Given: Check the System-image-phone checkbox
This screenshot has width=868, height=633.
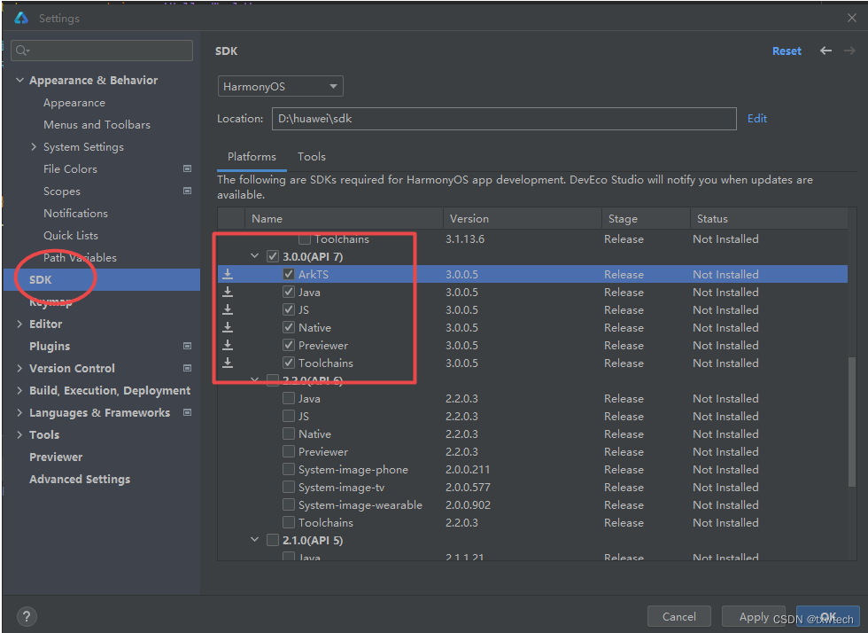Looking at the screenshot, I should 289,469.
